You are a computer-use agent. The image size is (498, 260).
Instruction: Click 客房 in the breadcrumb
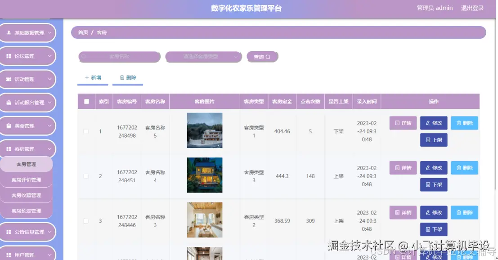coord(102,32)
